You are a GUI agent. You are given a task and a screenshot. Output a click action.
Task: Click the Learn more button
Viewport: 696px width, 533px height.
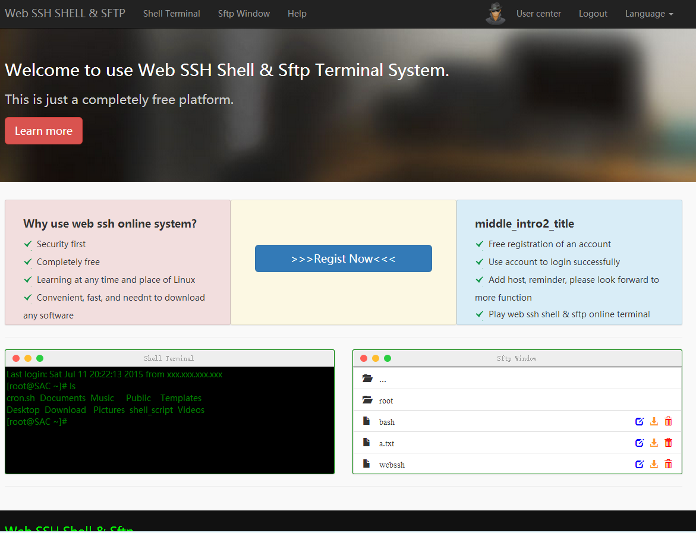[43, 131]
